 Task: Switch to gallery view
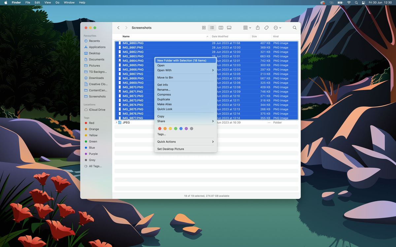tap(229, 28)
